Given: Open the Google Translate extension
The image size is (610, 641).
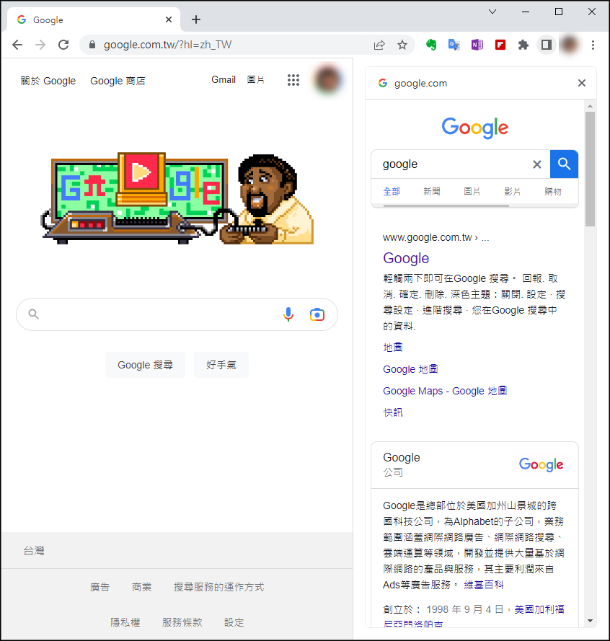Looking at the screenshot, I should pyautogui.click(x=454, y=45).
